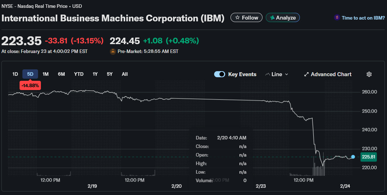Screen dimensions: 387x195
Task: Show the YTD chart range
Action: pyautogui.click(x=79, y=74)
